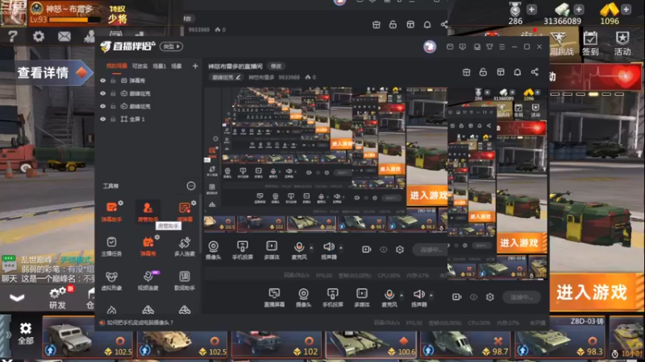Open the 虚拟形象 tool
645x362 pixels.
(111, 281)
